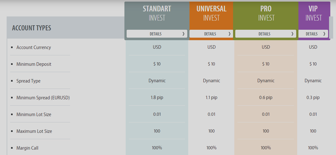Viewport: 336px width, 155px height.
Task: Click the 0.3 pip VIP spread value
Action: coord(313,97)
